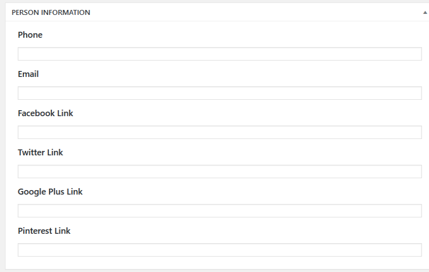429x272 pixels.
Task: Collapse the Person Information panel arrow
Action: [425, 13]
